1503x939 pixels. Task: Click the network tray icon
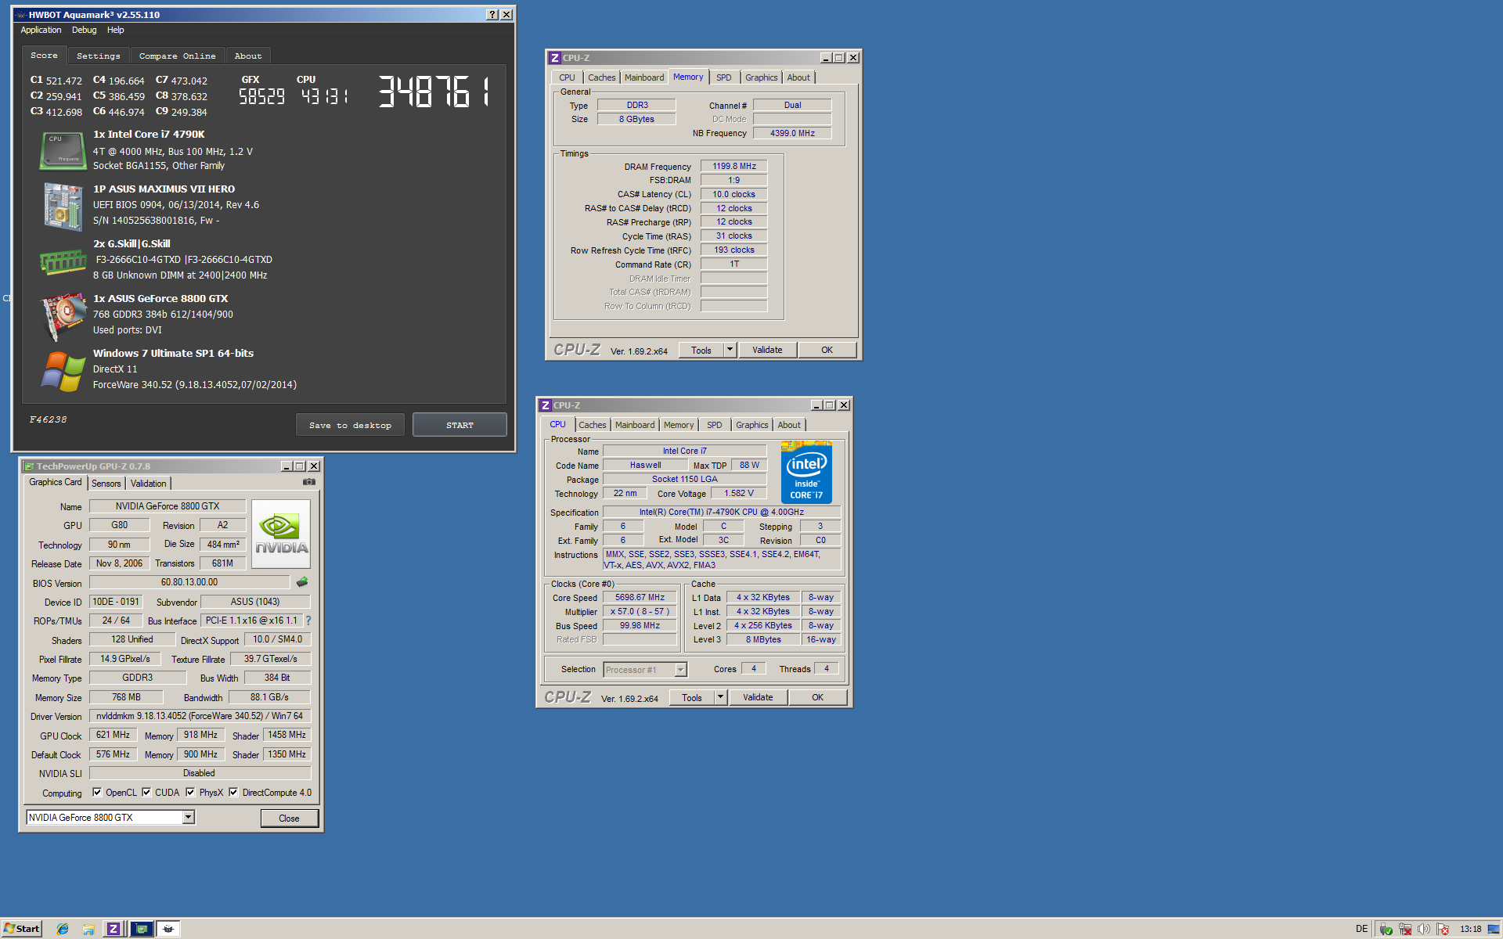[x=1405, y=930]
